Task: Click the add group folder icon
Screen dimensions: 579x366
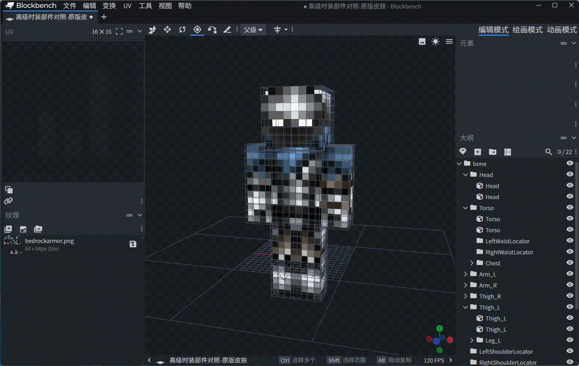Action: [493, 152]
